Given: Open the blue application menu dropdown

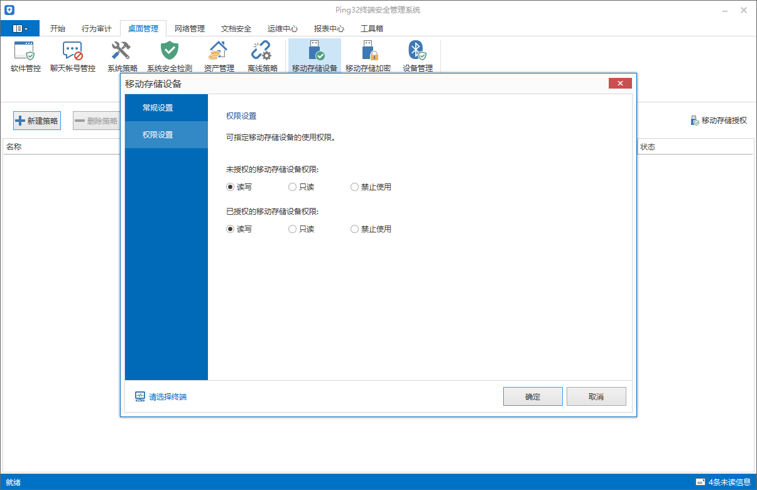Looking at the screenshot, I should 20,28.
